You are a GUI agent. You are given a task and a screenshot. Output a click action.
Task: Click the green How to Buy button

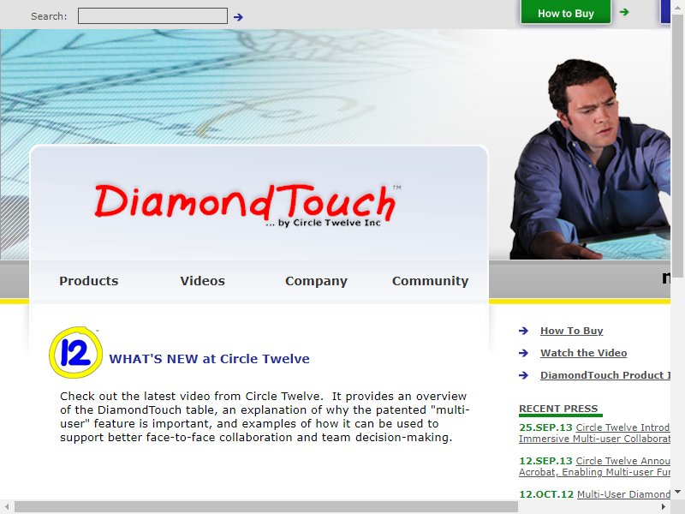coord(566,12)
